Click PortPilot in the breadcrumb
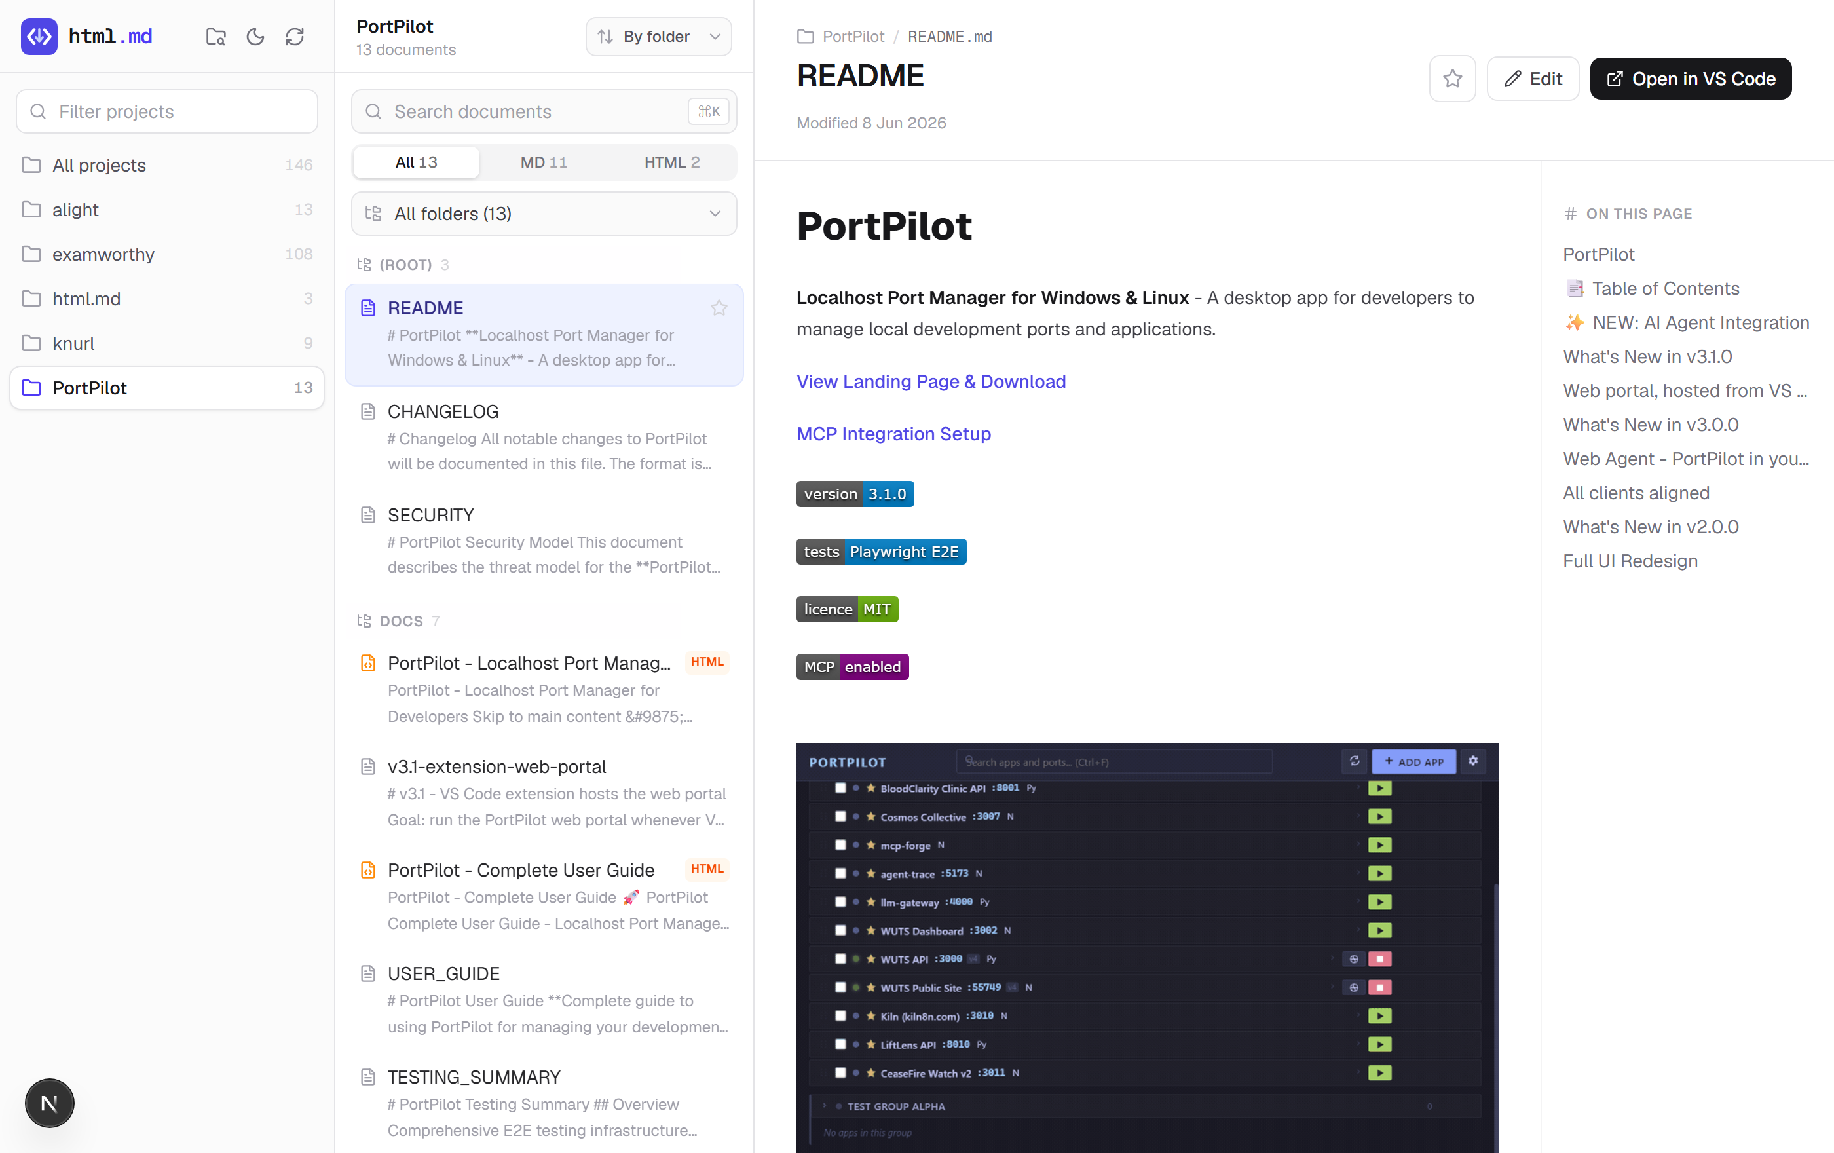Screen dimensions: 1834x1153 [853, 37]
